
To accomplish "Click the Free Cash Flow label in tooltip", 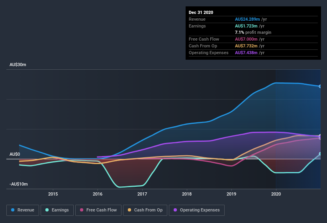I will (204, 39).
